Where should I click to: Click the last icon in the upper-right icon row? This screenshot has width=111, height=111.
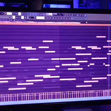click(85, 15)
